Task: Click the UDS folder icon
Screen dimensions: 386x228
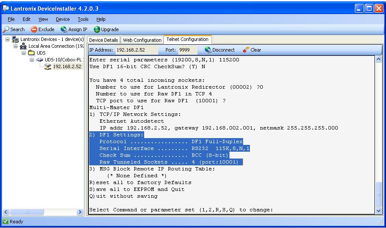Action: pyautogui.click(x=31, y=53)
